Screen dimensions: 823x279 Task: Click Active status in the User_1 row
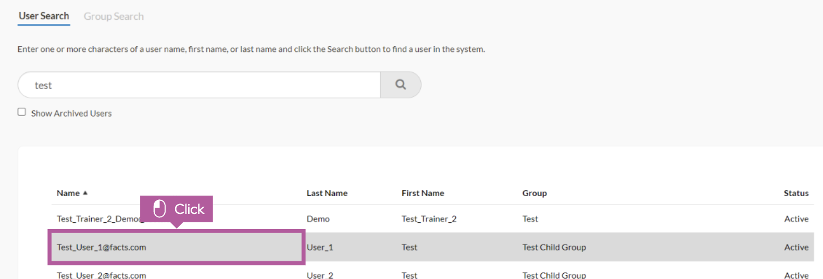tap(796, 248)
